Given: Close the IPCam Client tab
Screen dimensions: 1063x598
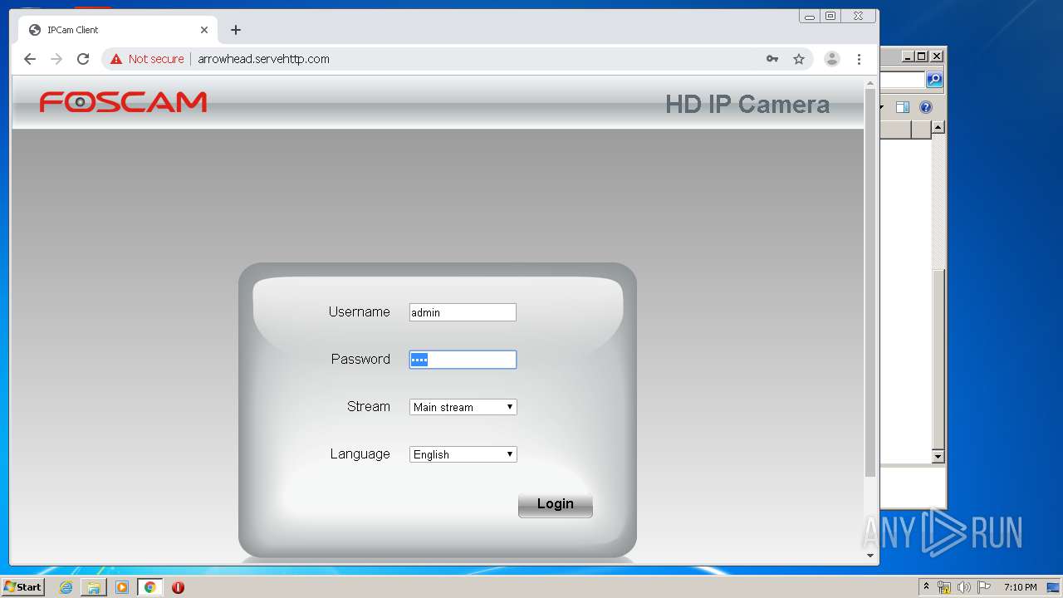Looking at the screenshot, I should pyautogui.click(x=204, y=30).
